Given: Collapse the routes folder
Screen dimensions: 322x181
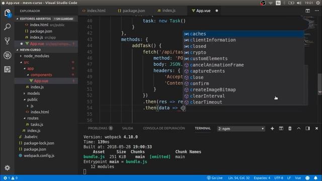Looking at the screenshot, I should [x=33, y=118].
